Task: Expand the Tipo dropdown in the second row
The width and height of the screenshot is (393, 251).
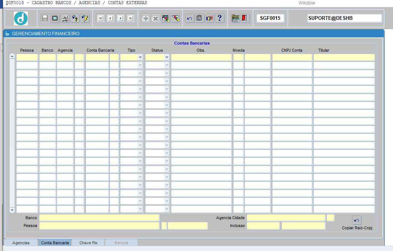Action: point(140,66)
